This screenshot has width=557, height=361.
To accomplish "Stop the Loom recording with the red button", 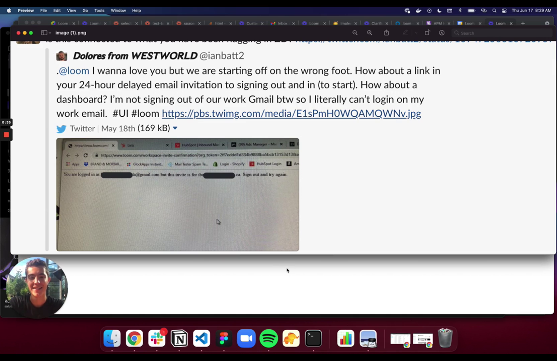I will pos(6,135).
